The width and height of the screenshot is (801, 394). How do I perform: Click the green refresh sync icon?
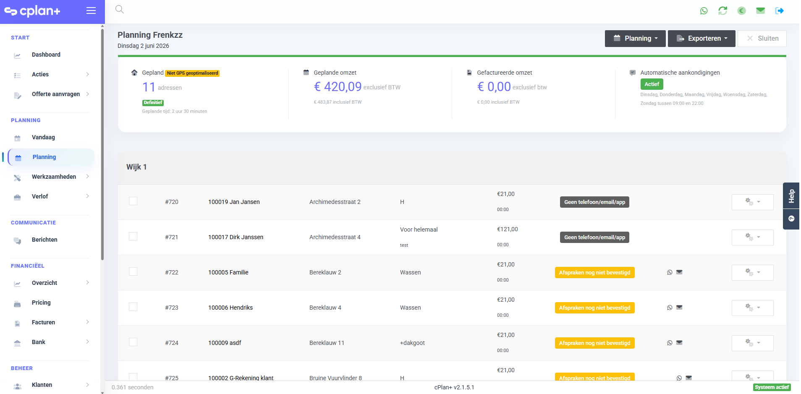(722, 11)
